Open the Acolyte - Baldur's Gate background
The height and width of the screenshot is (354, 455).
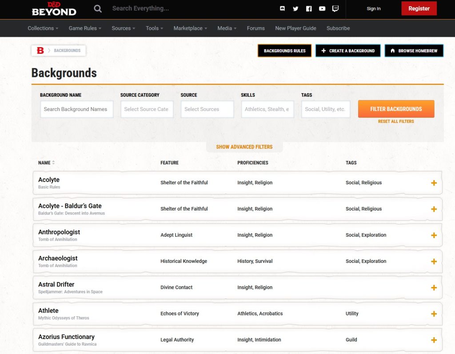[x=70, y=206]
